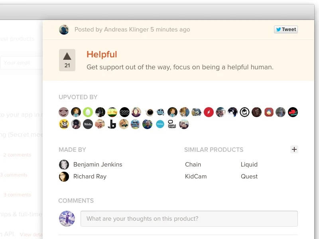319x239 pixels.
Task: Click your commenter avatar beside comment box
Action: [67, 219]
